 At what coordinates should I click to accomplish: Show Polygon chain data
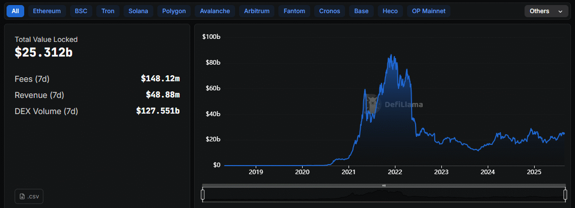tap(174, 11)
